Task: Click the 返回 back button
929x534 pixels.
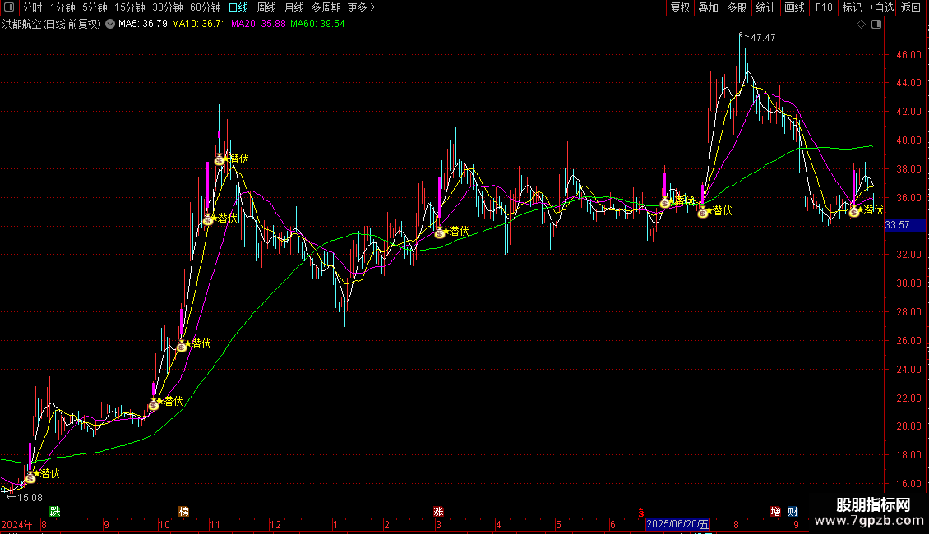Action: (911, 7)
